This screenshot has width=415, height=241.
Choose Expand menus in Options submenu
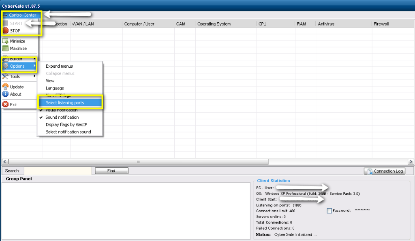59,66
